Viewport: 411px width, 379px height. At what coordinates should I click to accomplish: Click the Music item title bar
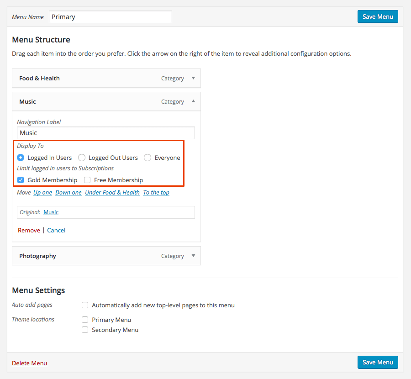coord(106,101)
